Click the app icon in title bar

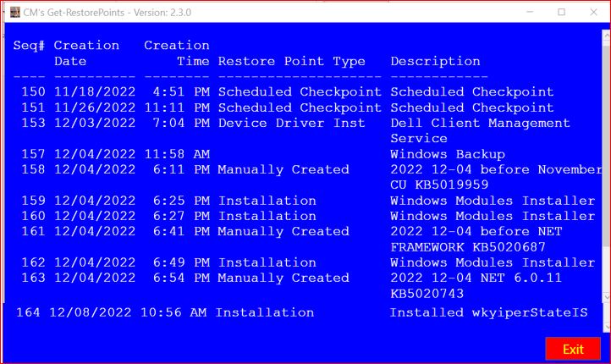click(x=14, y=13)
